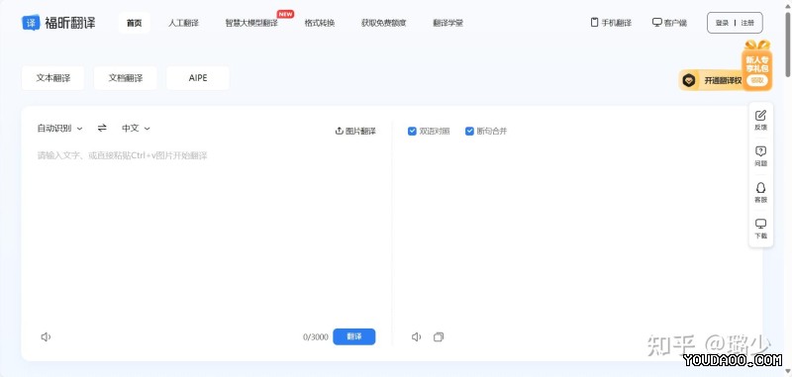
Task: Click the 客户端 monitor icon
Action: click(656, 23)
